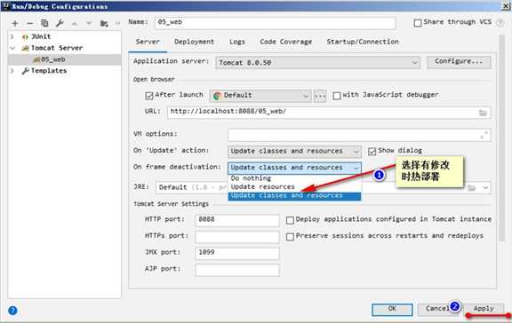Screen dimensions: 512x323
Task: Click the folder icon in configuration toolbar
Action: (104, 23)
